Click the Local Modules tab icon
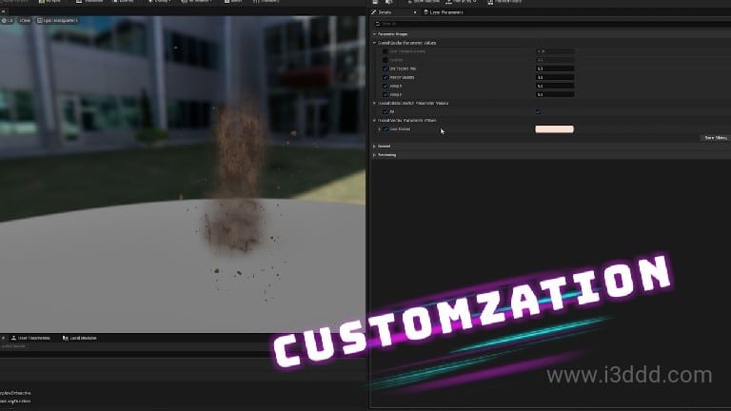731x411 pixels. coord(66,338)
